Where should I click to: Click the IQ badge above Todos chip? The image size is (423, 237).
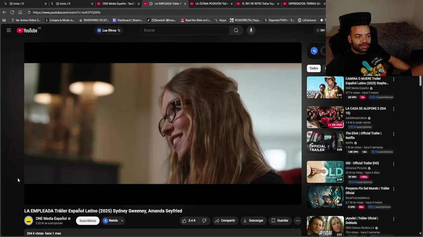point(314,51)
